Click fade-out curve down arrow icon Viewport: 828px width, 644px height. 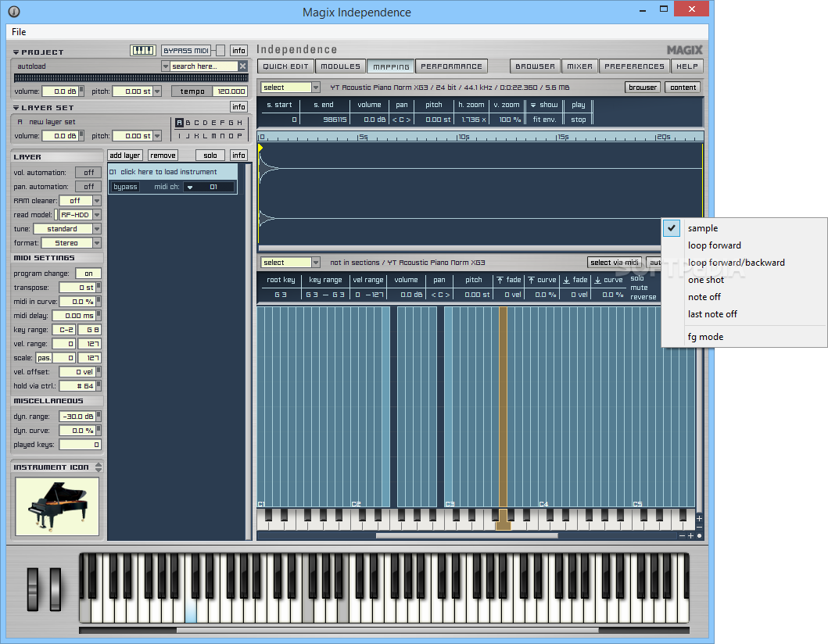point(598,281)
